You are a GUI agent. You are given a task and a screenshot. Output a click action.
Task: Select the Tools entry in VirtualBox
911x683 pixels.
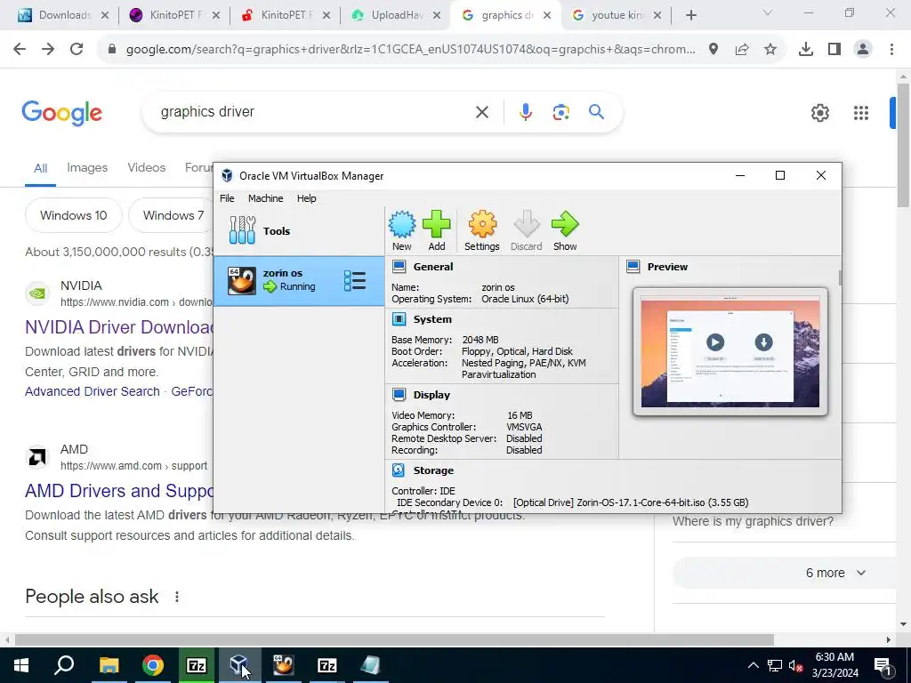pyautogui.click(x=299, y=230)
